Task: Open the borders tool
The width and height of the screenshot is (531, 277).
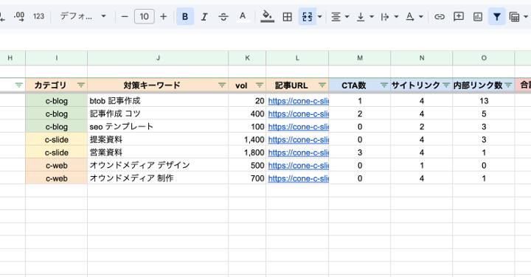Action: 287,16
